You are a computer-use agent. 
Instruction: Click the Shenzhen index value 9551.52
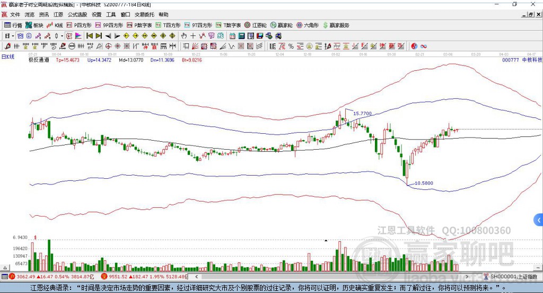pos(118,277)
